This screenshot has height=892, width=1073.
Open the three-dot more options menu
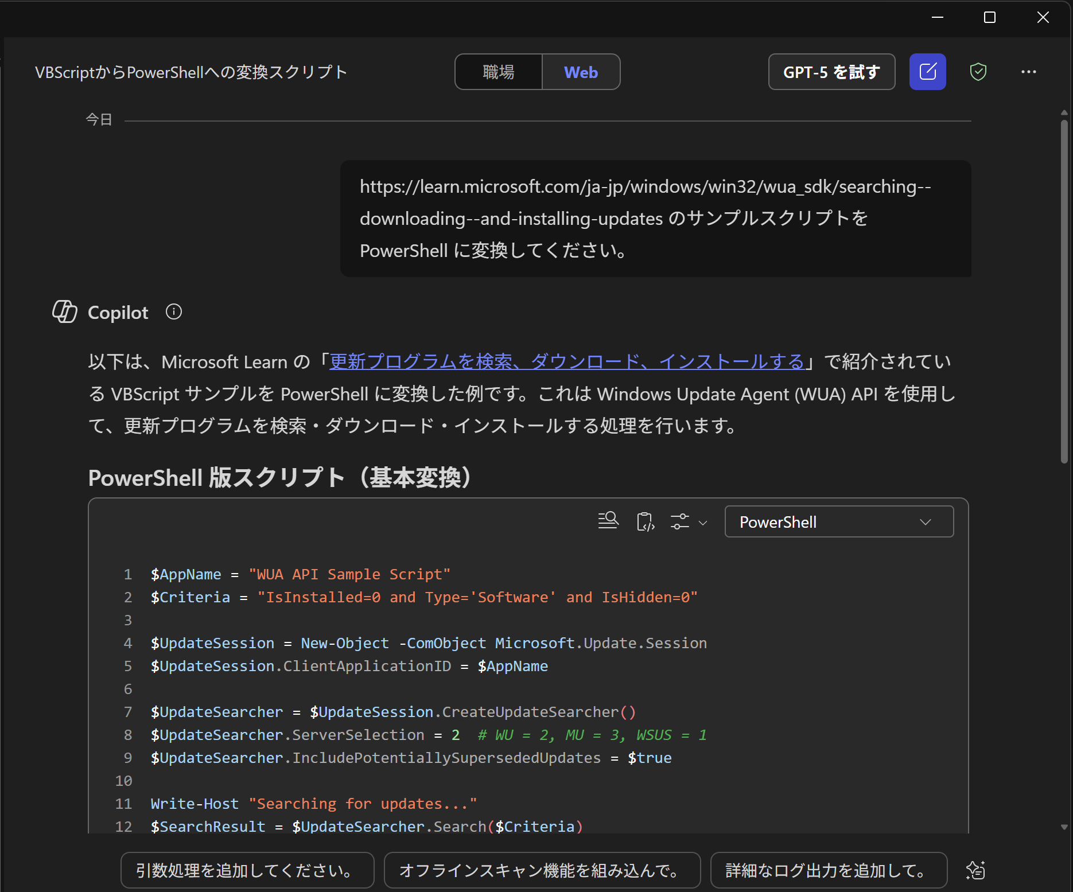click(x=1028, y=72)
